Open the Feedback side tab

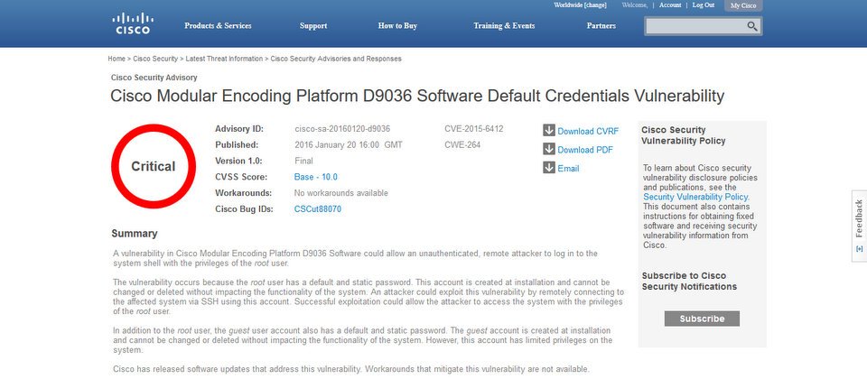pyautogui.click(x=859, y=226)
